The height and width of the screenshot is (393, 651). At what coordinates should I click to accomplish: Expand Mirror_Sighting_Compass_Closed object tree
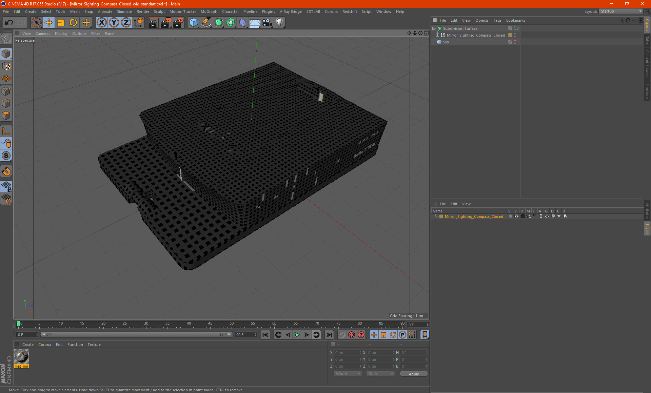coord(438,35)
